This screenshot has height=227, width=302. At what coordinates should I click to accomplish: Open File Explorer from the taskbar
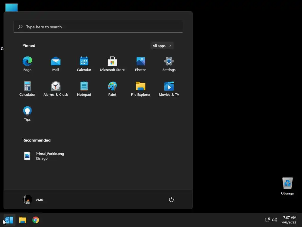coord(23,220)
